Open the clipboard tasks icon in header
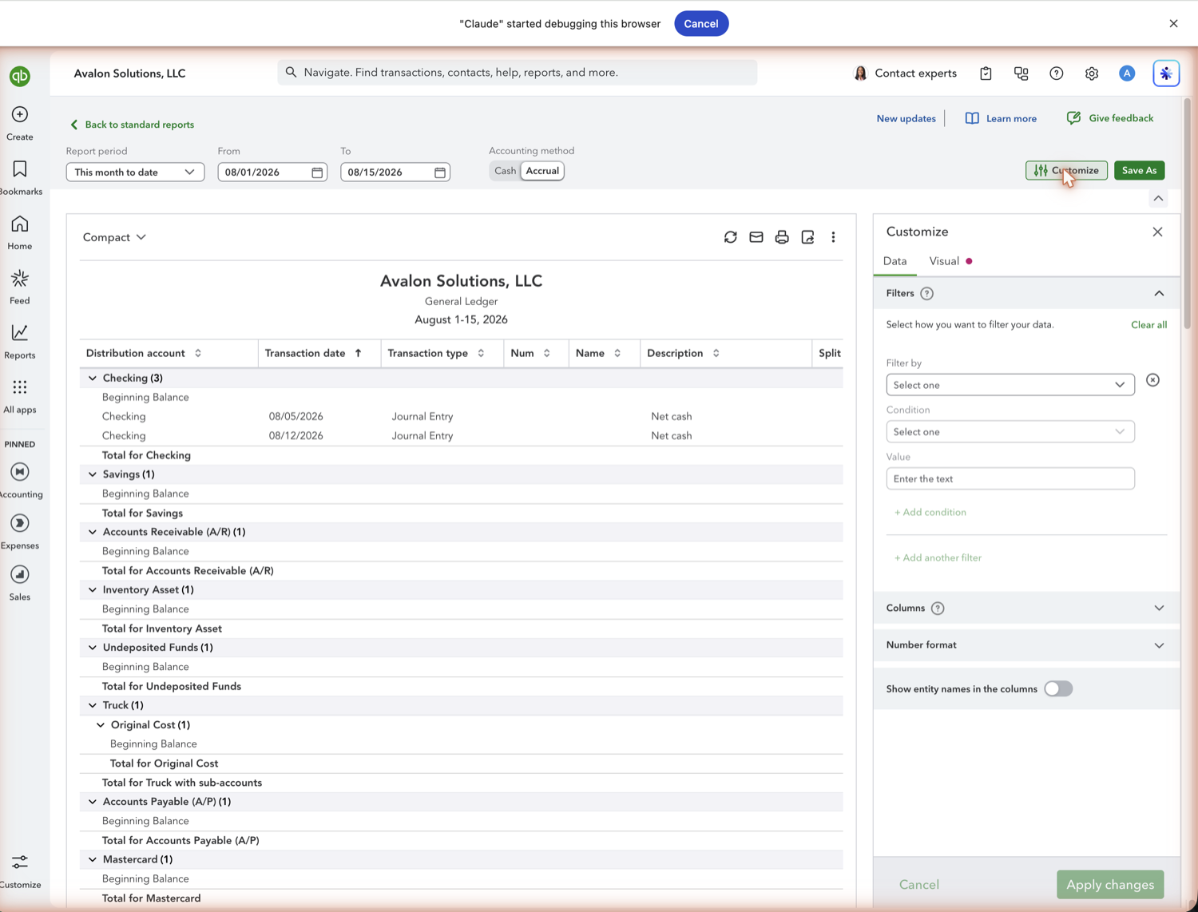 [x=986, y=73]
